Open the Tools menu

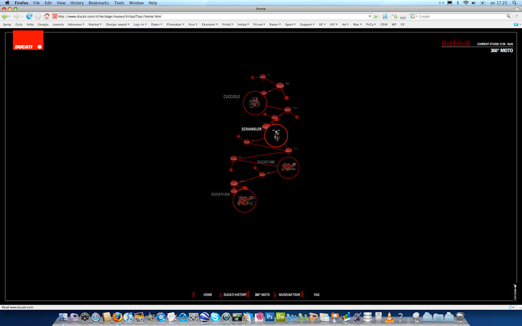tap(119, 3)
